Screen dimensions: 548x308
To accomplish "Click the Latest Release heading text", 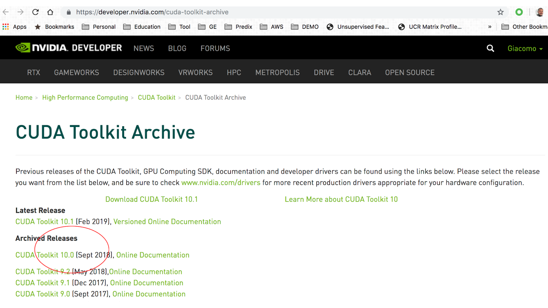I will pyautogui.click(x=40, y=210).
